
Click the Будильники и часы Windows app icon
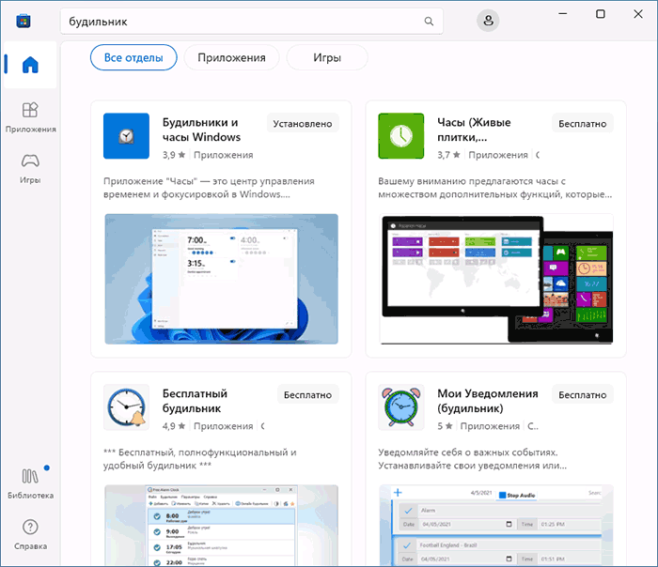126,136
